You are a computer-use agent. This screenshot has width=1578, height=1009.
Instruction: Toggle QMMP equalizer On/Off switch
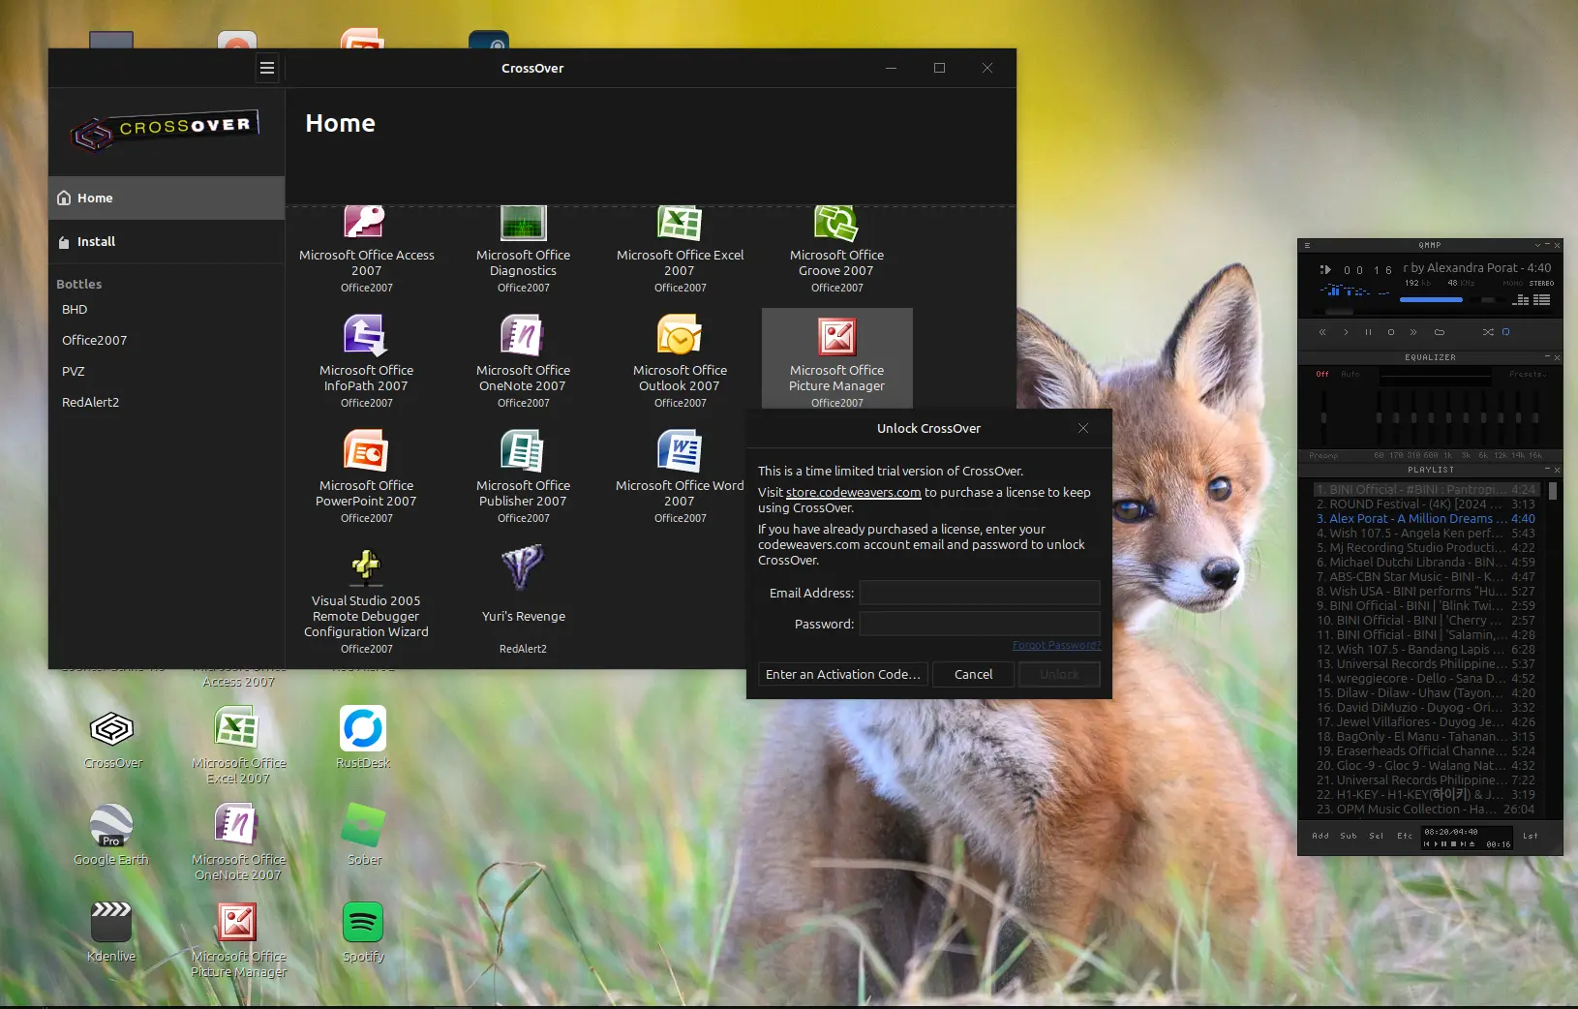pyautogui.click(x=1322, y=374)
